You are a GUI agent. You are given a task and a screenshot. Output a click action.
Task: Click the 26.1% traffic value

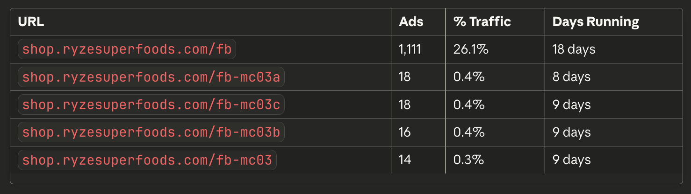(x=471, y=49)
